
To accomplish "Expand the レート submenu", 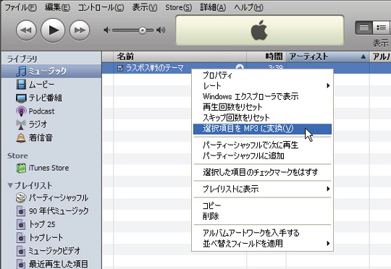I will [262, 85].
